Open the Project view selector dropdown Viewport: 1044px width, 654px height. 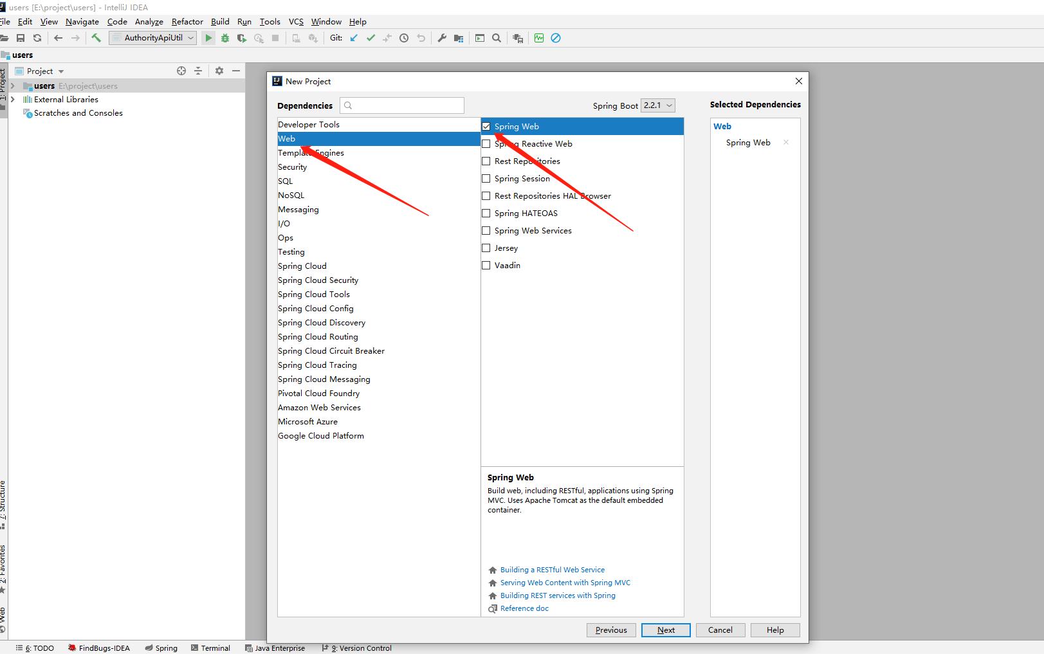(41, 71)
